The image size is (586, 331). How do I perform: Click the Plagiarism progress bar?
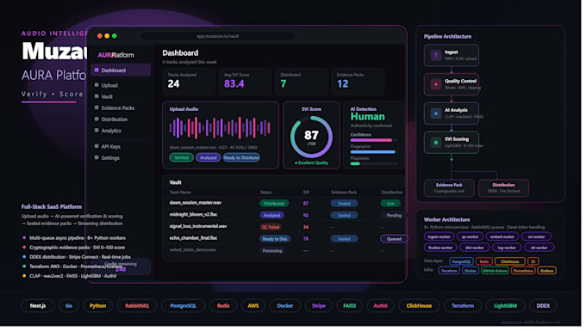point(374,164)
